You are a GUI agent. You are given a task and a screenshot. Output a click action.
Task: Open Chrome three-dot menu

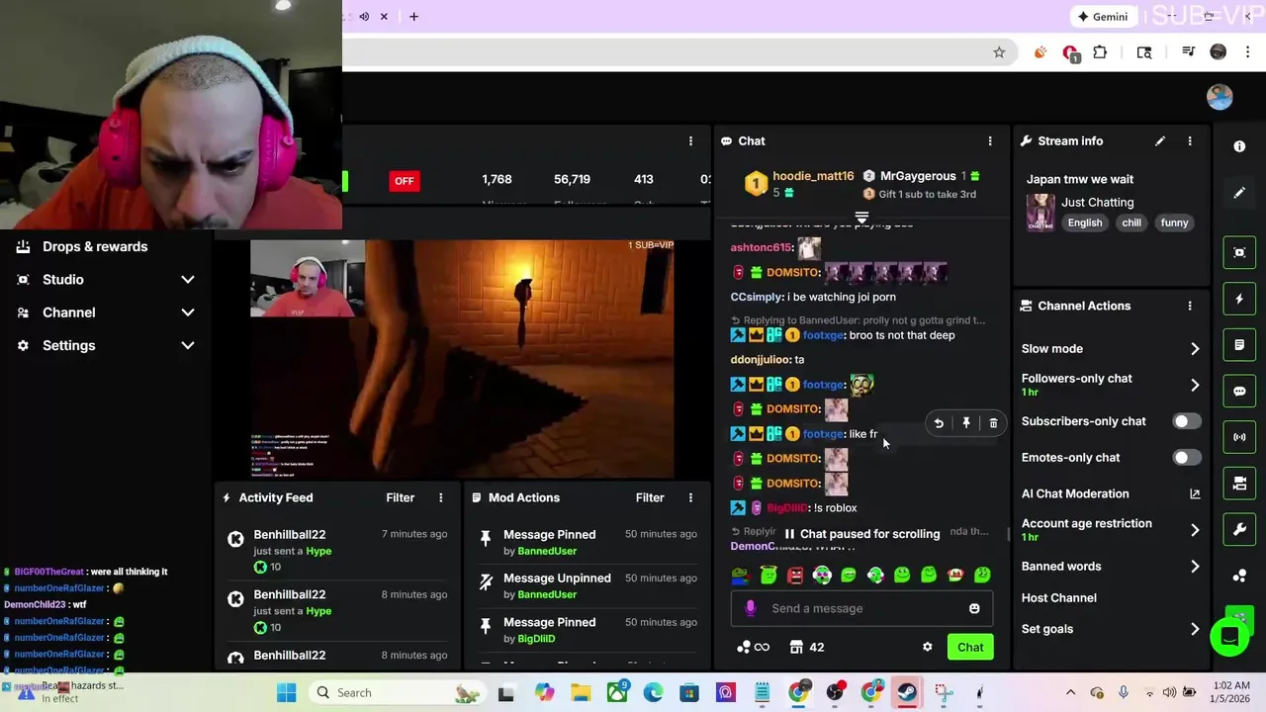point(1246,52)
